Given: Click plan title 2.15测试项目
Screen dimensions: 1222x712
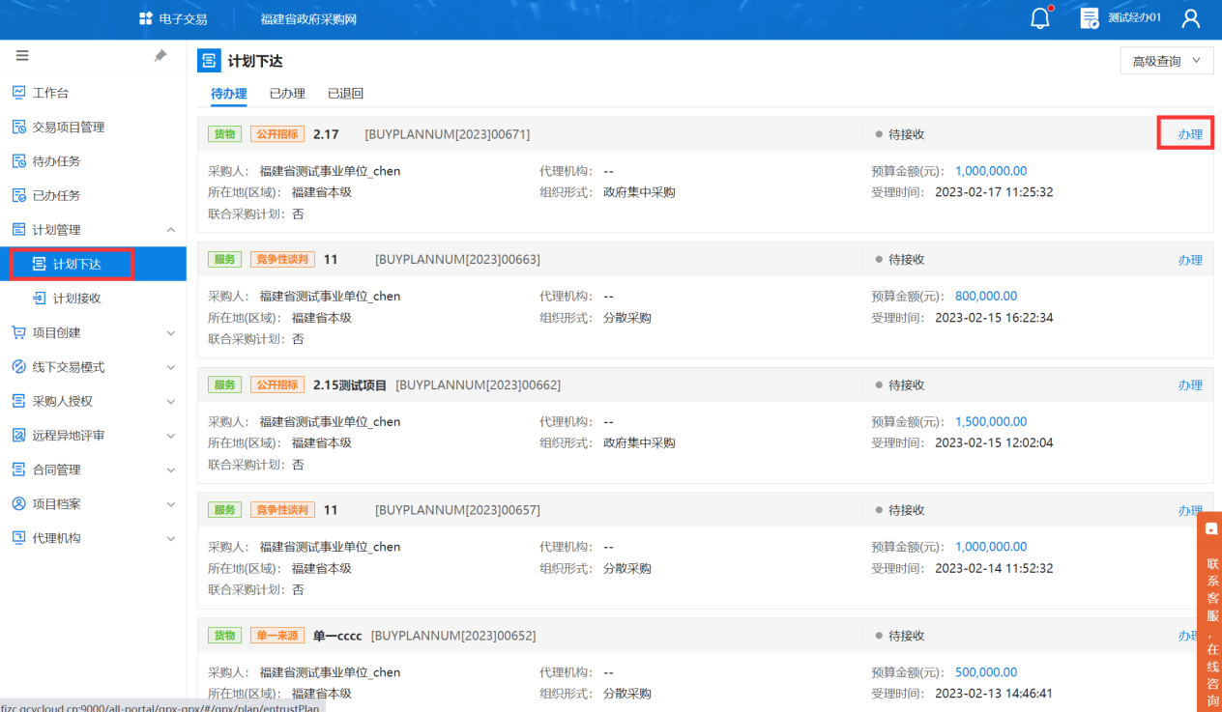Looking at the screenshot, I should [x=350, y=385].
